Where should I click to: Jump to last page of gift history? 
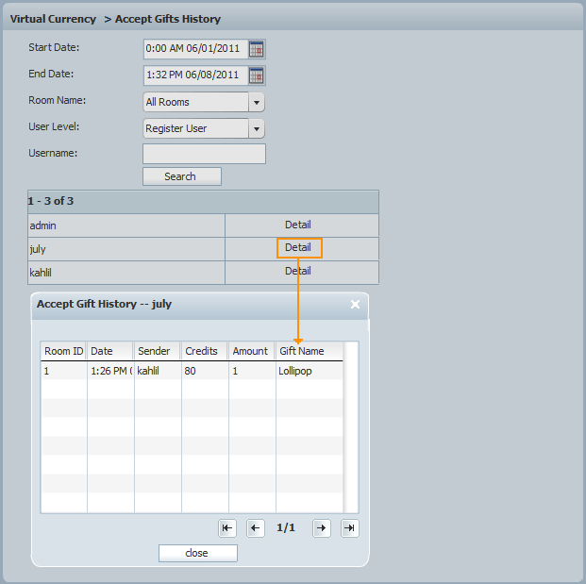(x=350, y=528)
